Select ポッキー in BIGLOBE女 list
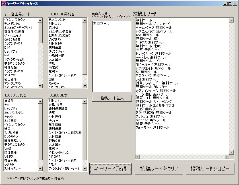The height and width of the screenshot is (185, 239). (53, 120)
